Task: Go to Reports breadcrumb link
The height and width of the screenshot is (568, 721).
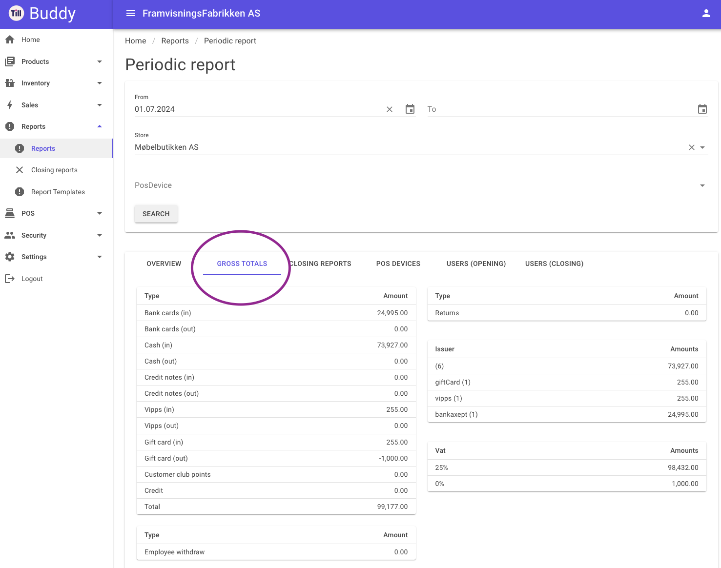Action: [x=175, y=41]
